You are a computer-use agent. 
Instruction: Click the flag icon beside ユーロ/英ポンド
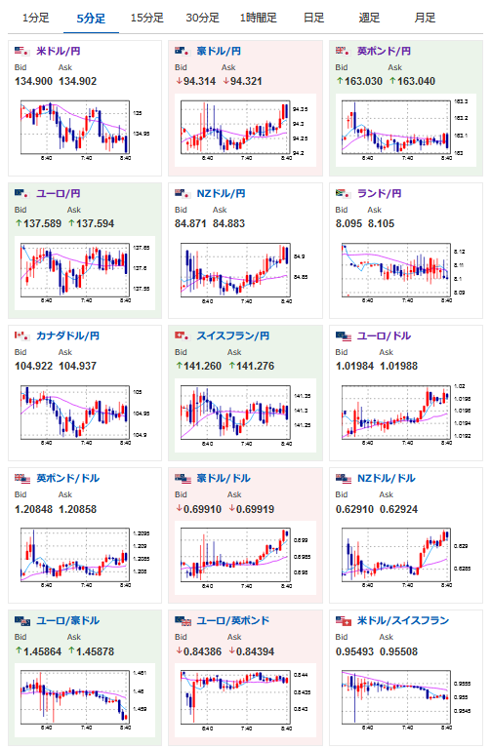(x=183, y=620)
